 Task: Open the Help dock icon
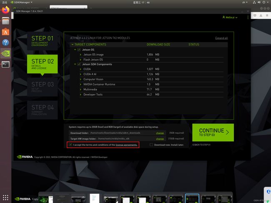5,42
